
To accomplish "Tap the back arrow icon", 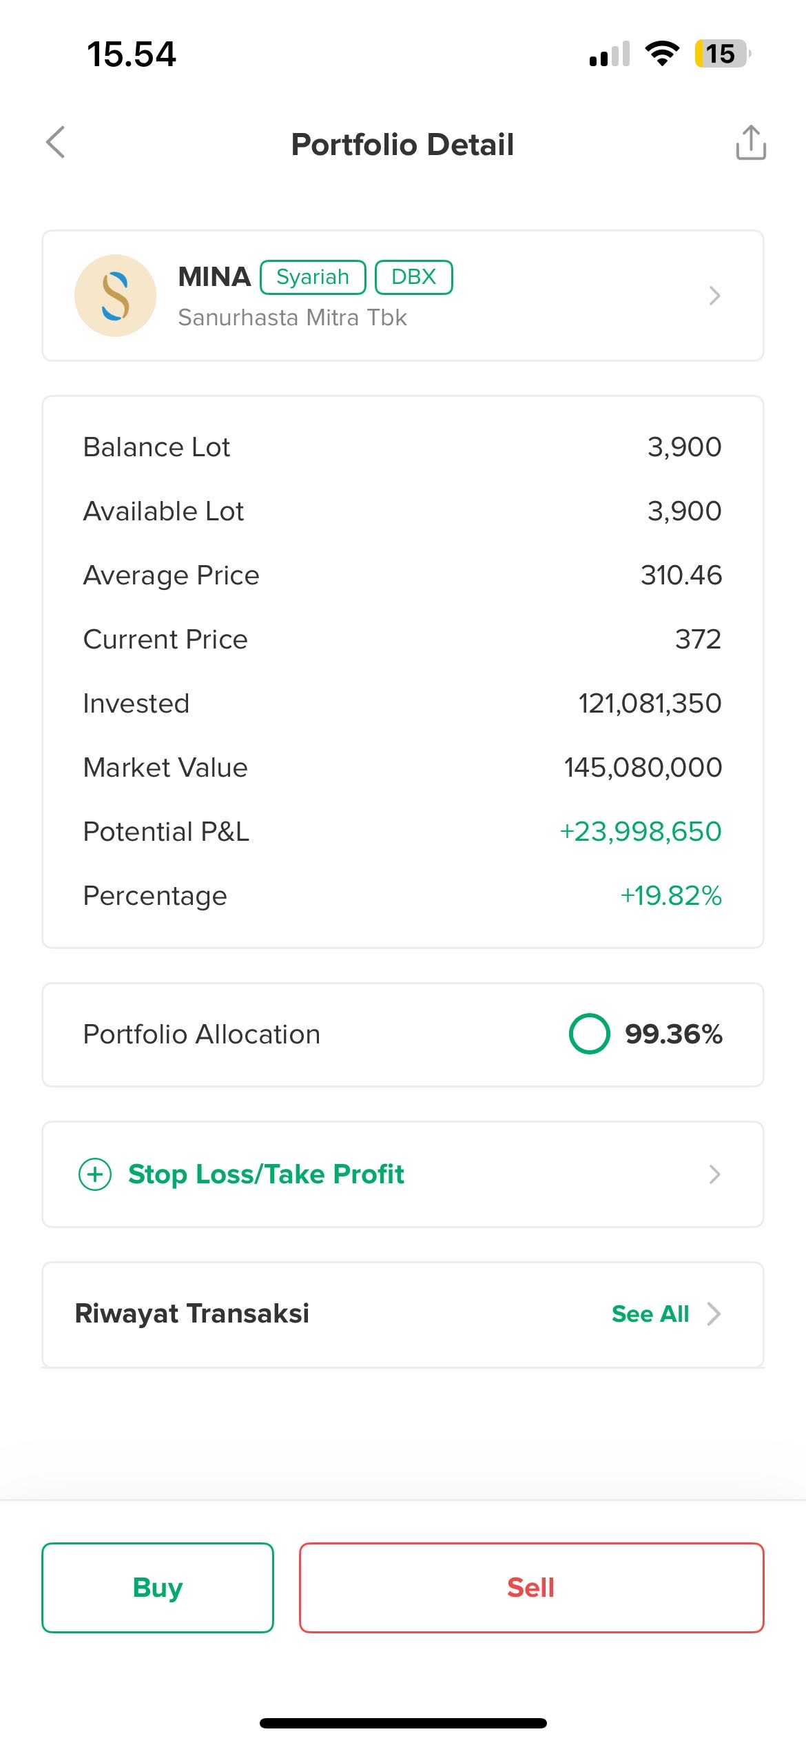I will click(x=56, y=143).
